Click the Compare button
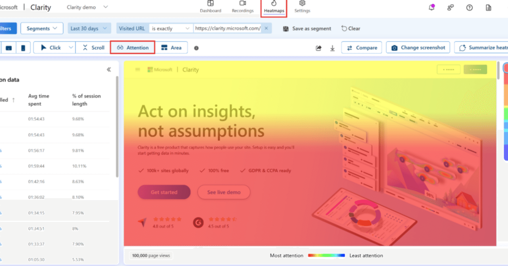508x266 pixels. click(x=361, y=47)
